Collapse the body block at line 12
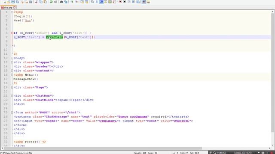275x154 pixels. click(12, 58)
